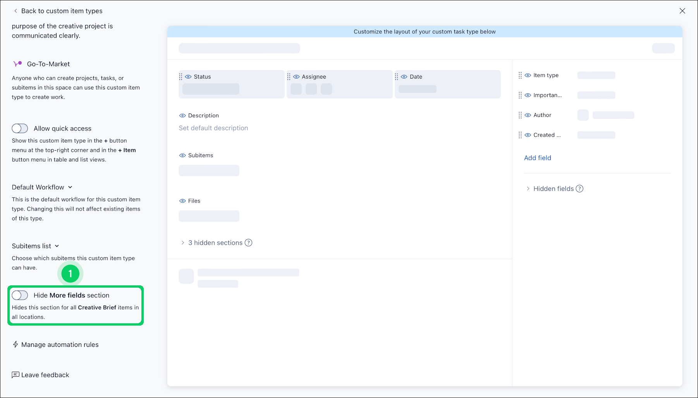Click the speech bubble icon next to Leave feedback
The height and width of the screenshot is (398, 698).
(15, 374)
